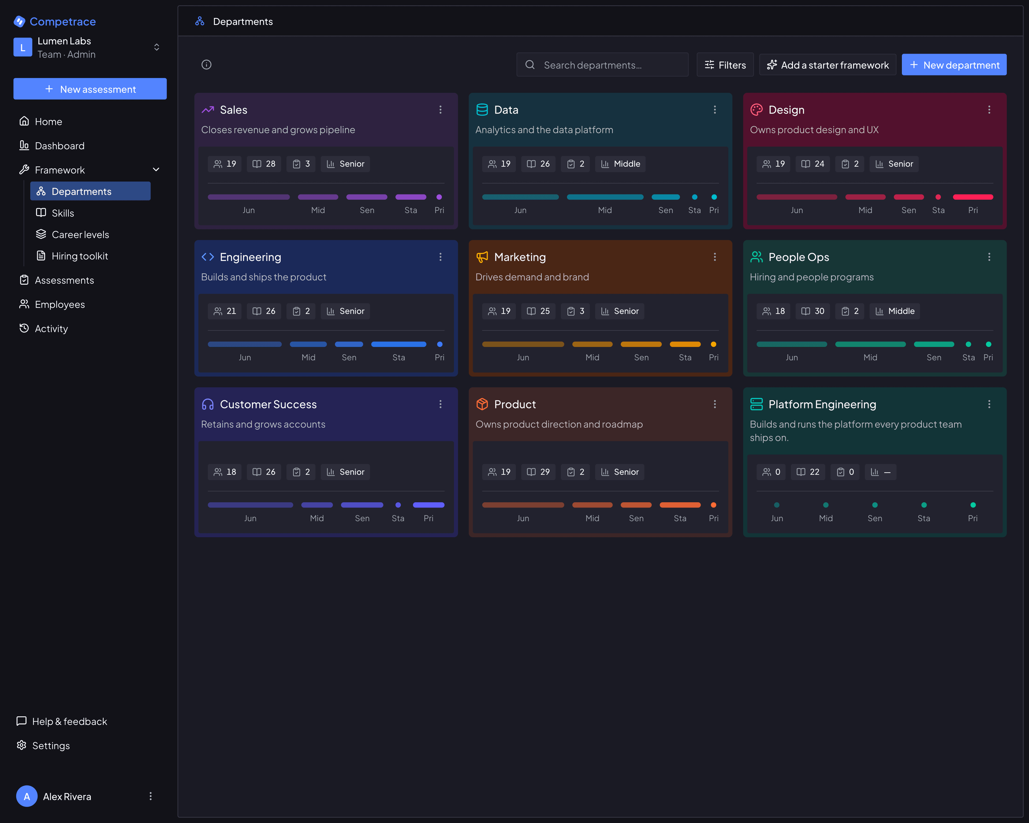The height and width of the screenshot is (823, 1029).
Task: Click the Design palette icon
Action: point(756,110)
